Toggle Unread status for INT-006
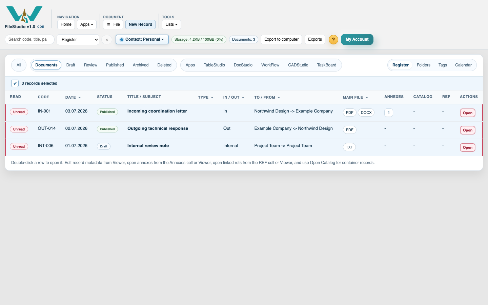Viewport: 488px width, 305px height. coord(19,146)
